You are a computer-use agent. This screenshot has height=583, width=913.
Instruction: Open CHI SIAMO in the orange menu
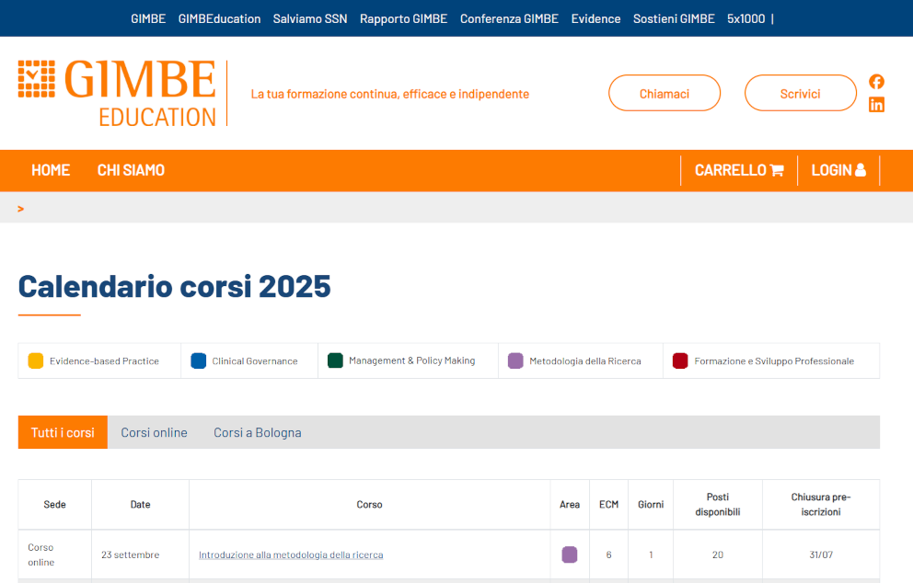pyautogui.click(x=131, y=170)
